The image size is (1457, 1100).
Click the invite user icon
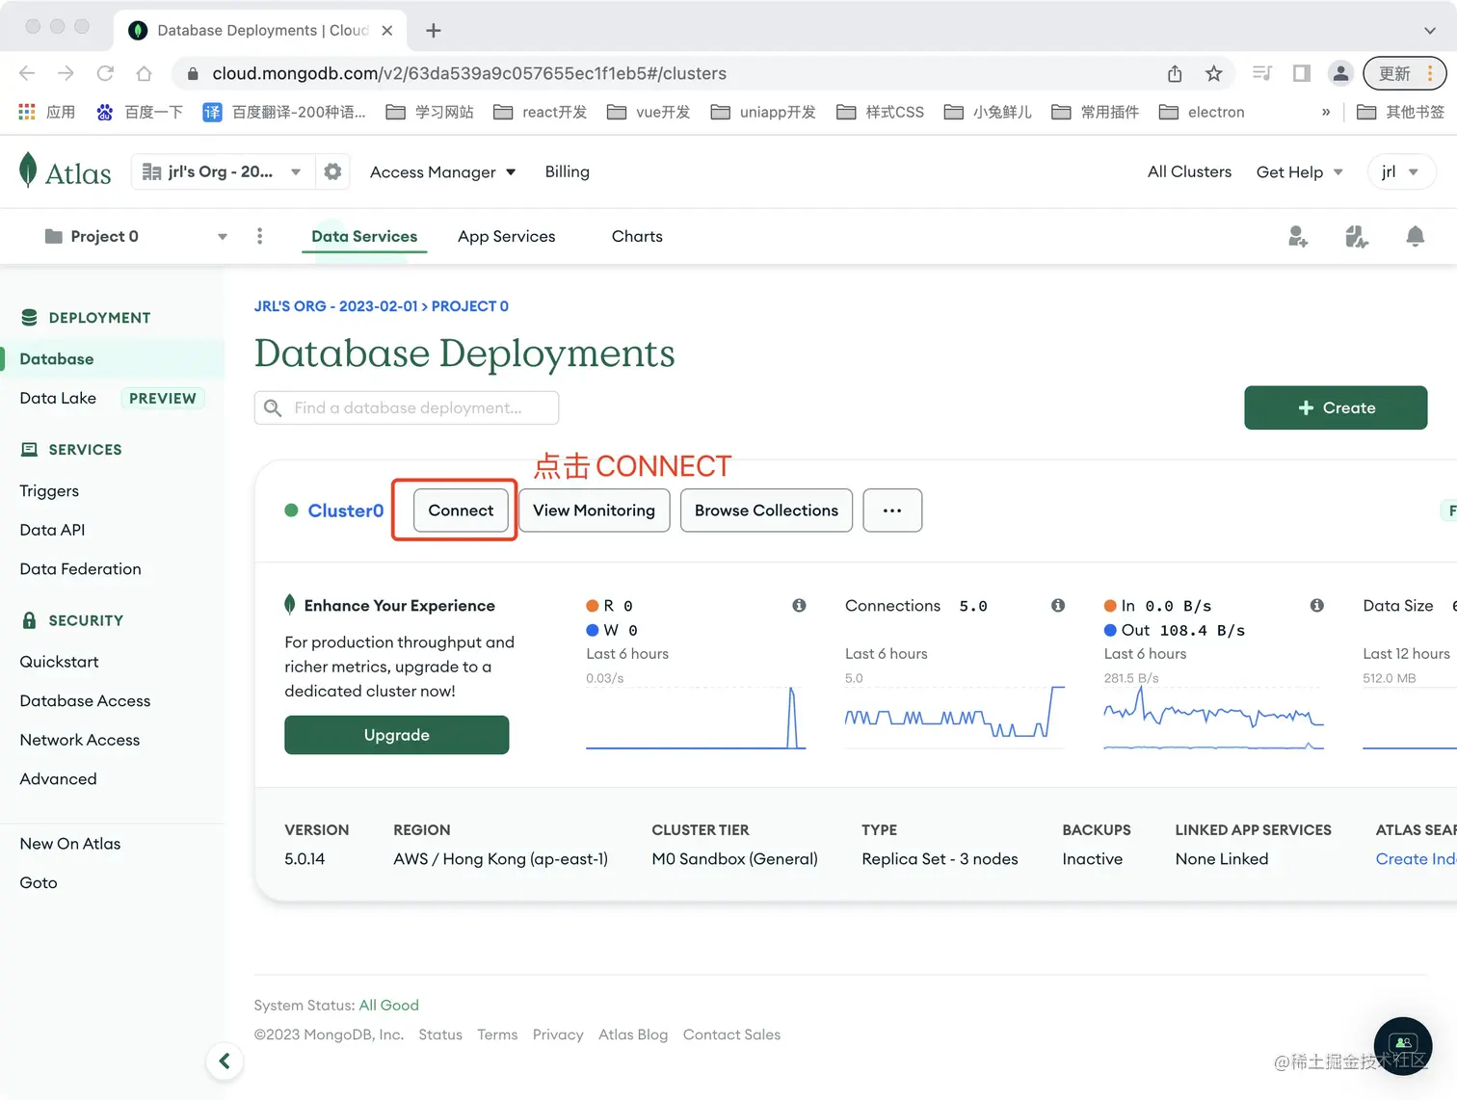1298,236
